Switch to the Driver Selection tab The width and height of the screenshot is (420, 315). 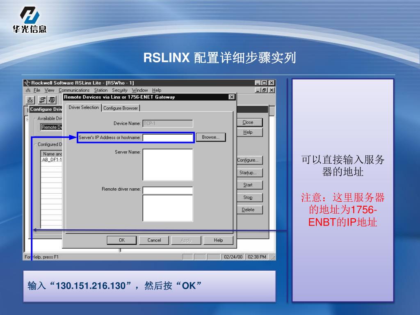pyautogui.click(x=84, y=107)
